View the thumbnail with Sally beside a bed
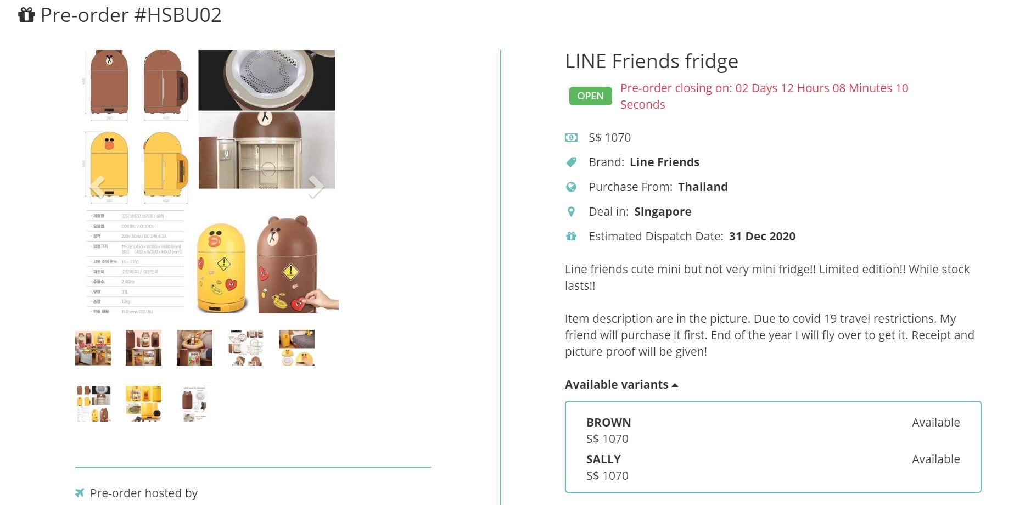The width and height of the screenshot is (1014, 505). point(296,348)
